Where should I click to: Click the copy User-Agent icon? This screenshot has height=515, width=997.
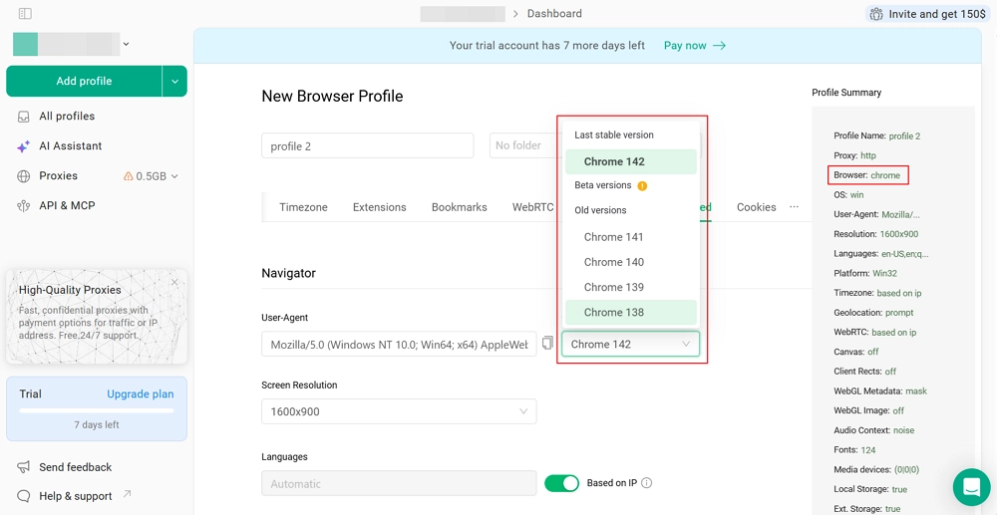[547, 344]
